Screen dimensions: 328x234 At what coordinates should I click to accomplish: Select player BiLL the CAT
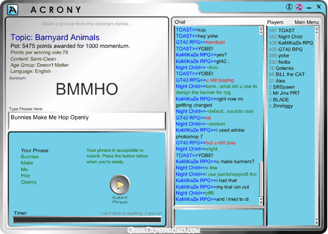[287, 74]
